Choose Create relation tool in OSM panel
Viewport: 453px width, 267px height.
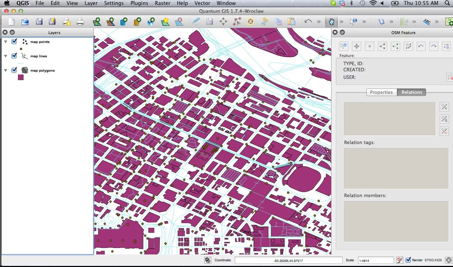(x=408, y=46)
